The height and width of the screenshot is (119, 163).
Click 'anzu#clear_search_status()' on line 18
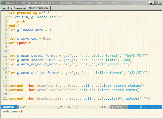click(117, 86)
